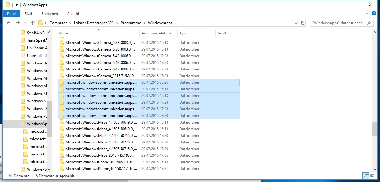Click folder icon of windowscommunicationsapps 08:26 row
This screenshot has height=182, width=380.
tap(61, 82)
